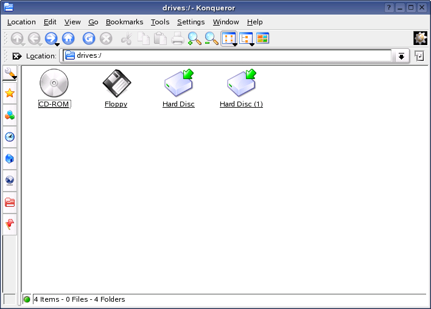
Task: Open the sidebar configuration wrench button
Action: pos(10,74)
